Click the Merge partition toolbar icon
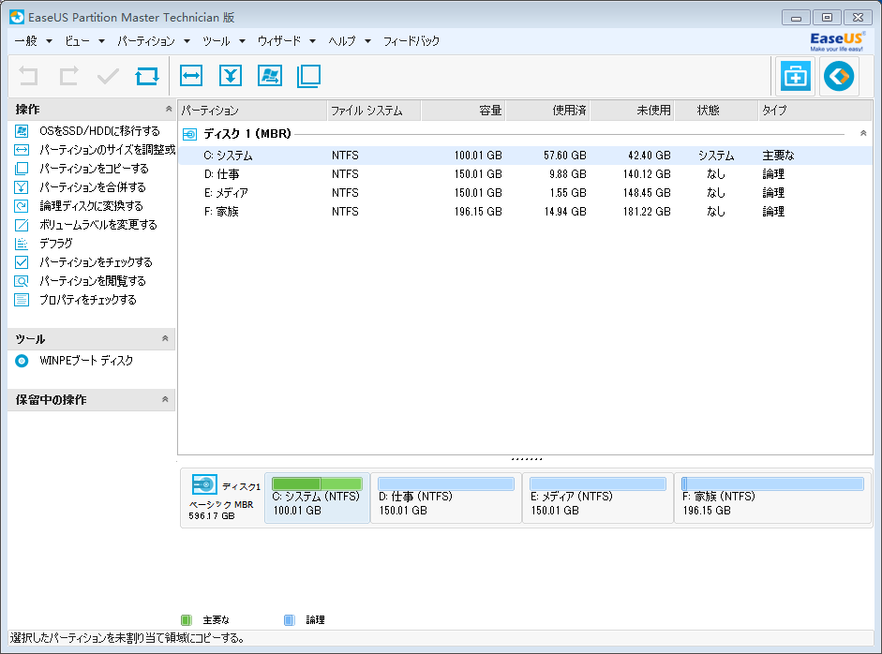The height and width of the screenshot is (654, 882). pyautogui.click(x=231, y=76)
